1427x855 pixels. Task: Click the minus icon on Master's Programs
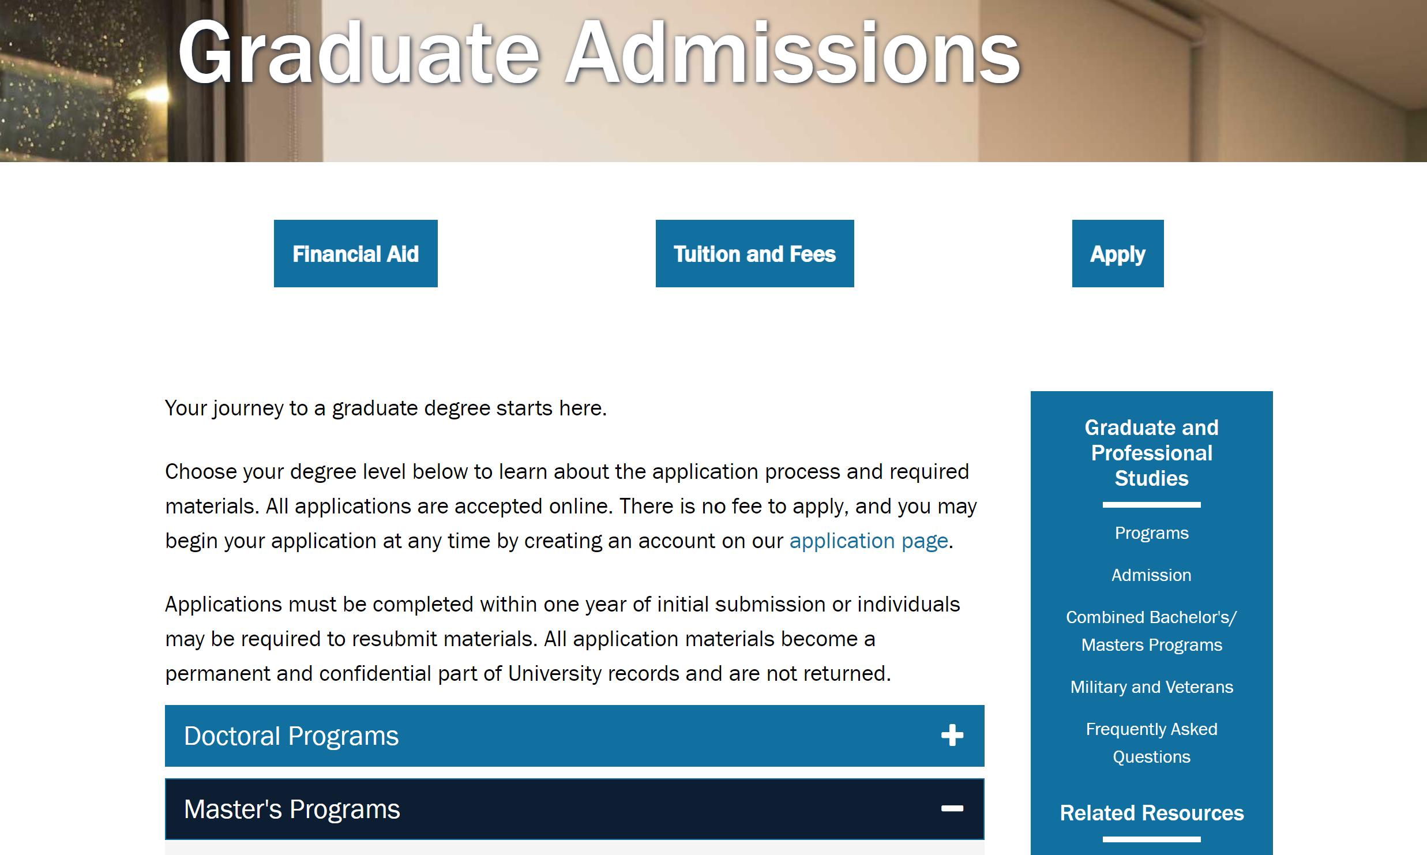952,809
